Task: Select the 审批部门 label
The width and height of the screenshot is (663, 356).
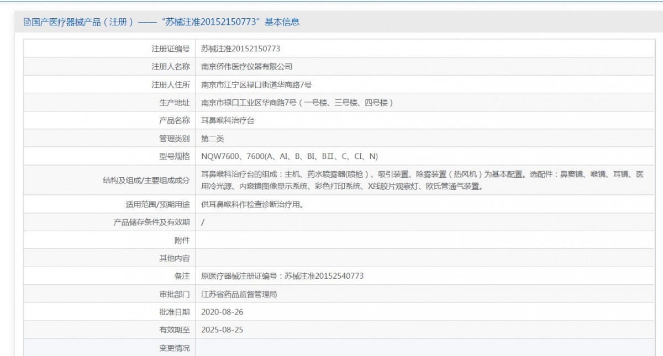Action: tap(175, 294)
